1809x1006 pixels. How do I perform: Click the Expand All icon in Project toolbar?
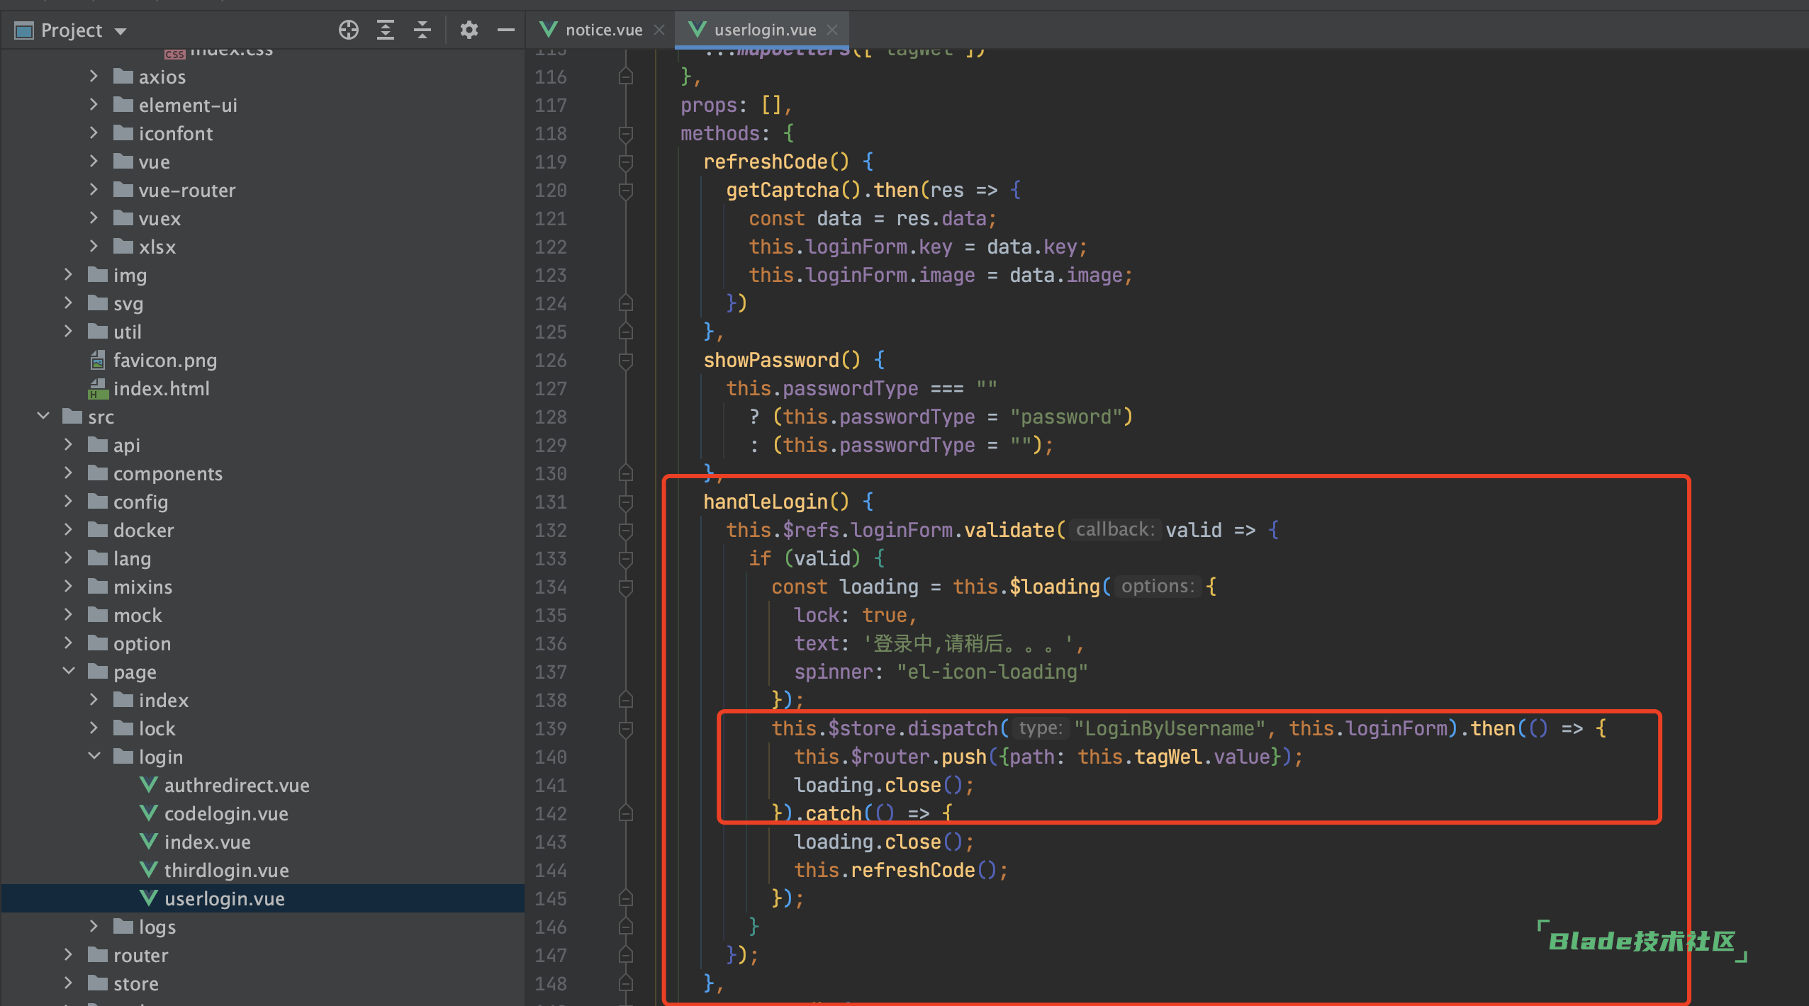point(385,30)
